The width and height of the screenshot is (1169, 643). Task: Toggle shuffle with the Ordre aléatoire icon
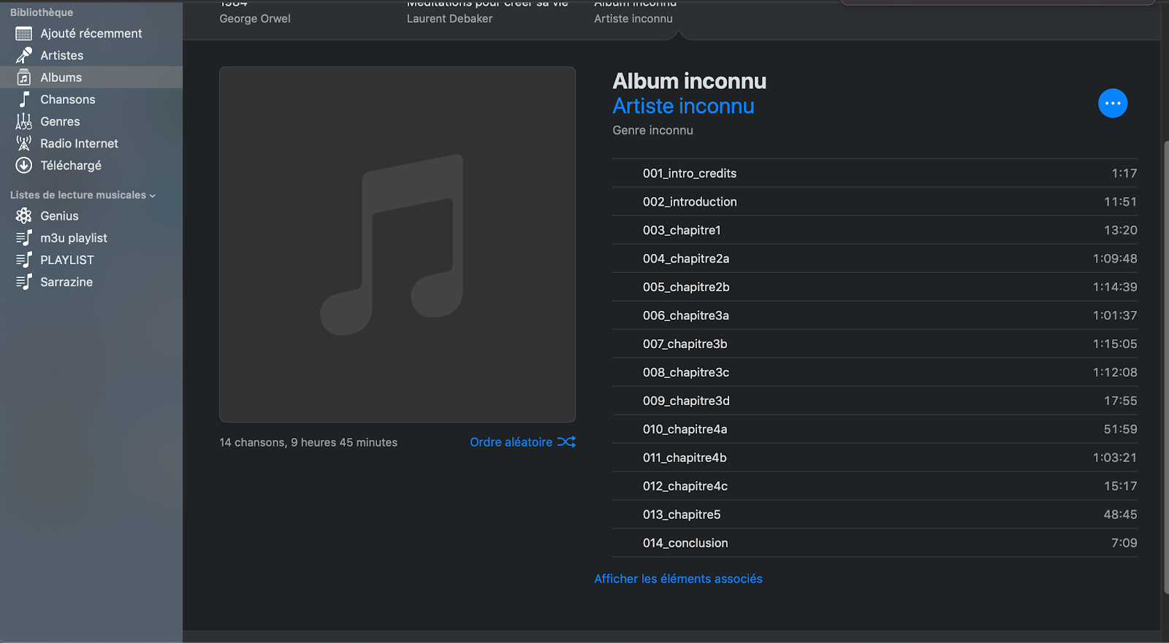coord(566,442)
